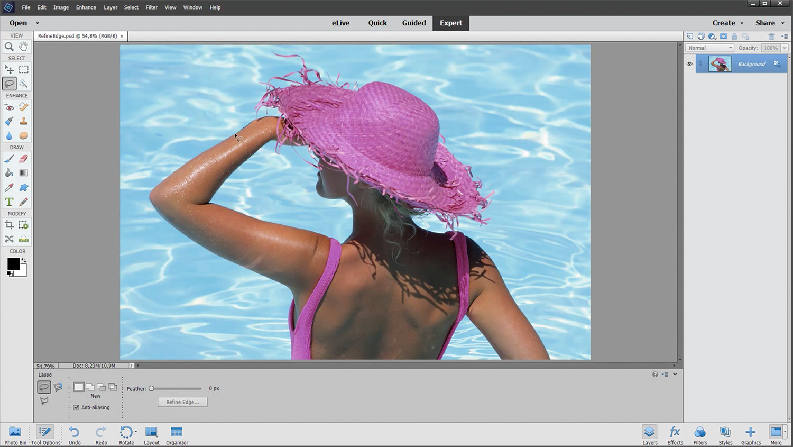Click the black foreground color swatch
The height and width of the screenshot is (447, 793).
(x=13, y=263)
